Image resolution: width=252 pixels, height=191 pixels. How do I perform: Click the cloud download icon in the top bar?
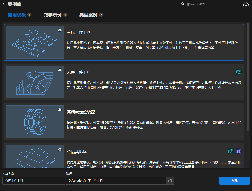(x=246, y=4)
